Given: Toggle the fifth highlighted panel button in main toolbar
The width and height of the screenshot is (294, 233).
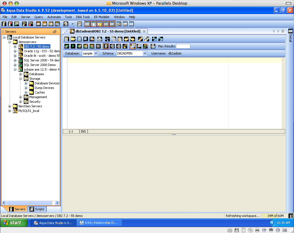Looking at the screenshot, I should tap(113, 24).
